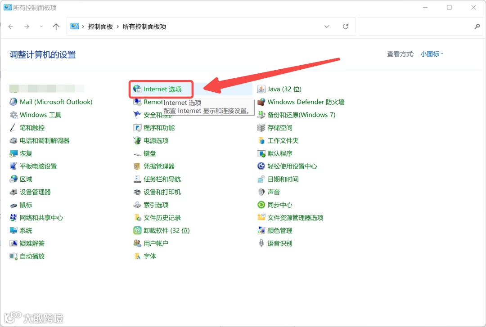Click the 存储空间 icon
Screen dimensions: 486x327
[261, 128]
